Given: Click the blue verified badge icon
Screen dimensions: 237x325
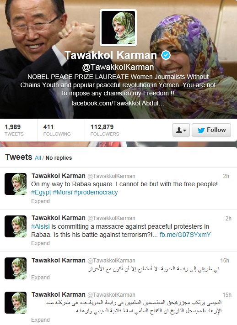Looking at the screenshot, I should point(166,55).
